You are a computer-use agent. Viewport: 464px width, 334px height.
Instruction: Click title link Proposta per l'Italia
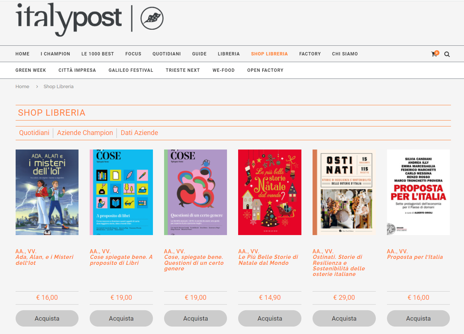(x=415, y=257)
